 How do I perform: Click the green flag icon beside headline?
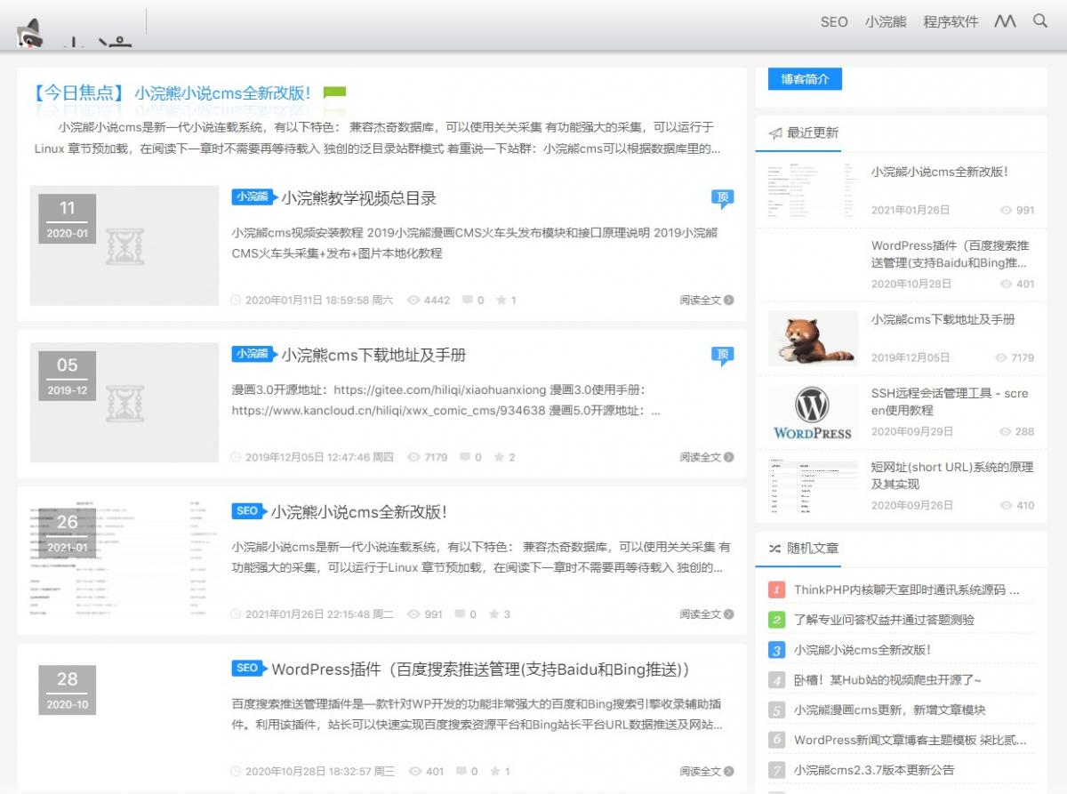point(334,92)
